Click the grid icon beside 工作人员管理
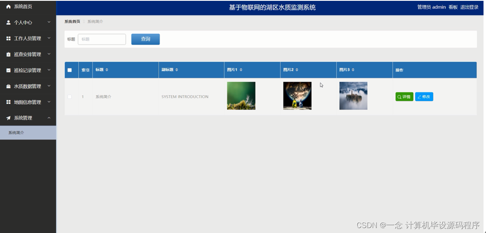 coord(8,38)
